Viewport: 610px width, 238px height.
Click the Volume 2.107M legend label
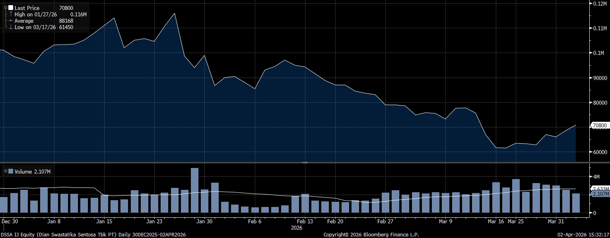pos(32,172)
